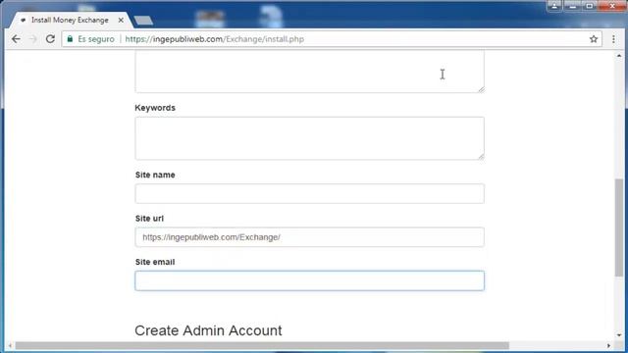
Task: Maximize the Chrome window
Action: 590,6
